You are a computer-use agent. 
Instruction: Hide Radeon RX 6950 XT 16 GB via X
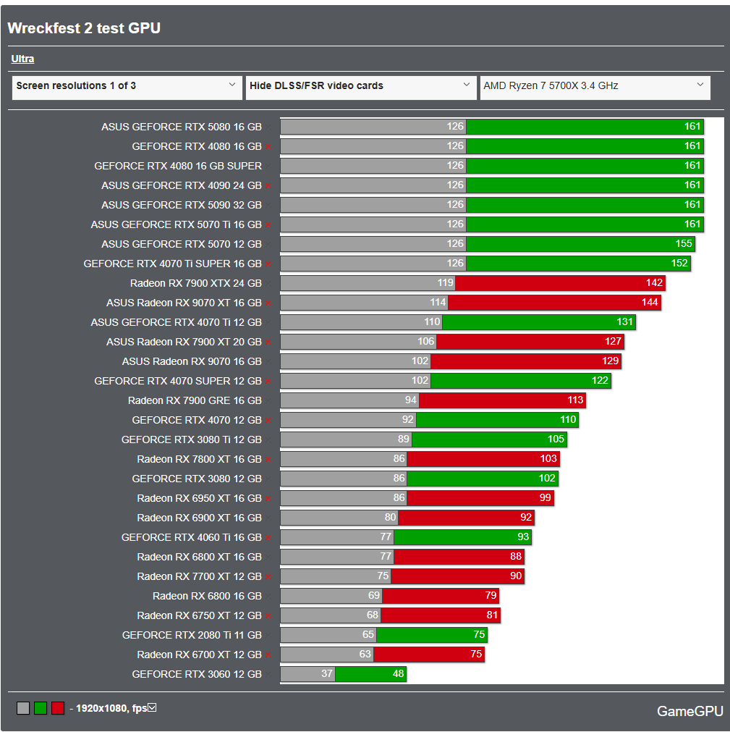tap(268, 499)
